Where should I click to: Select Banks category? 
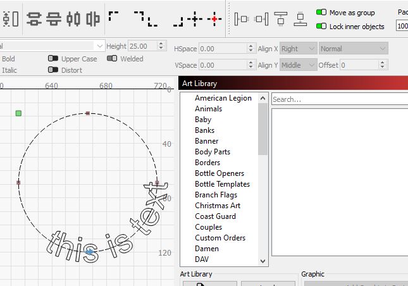(204, 130)
